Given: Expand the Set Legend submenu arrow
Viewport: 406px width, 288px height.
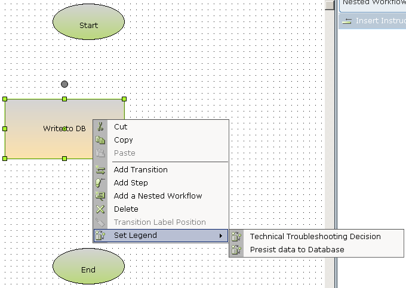Looking at the screenshot, I should [221, 236].
